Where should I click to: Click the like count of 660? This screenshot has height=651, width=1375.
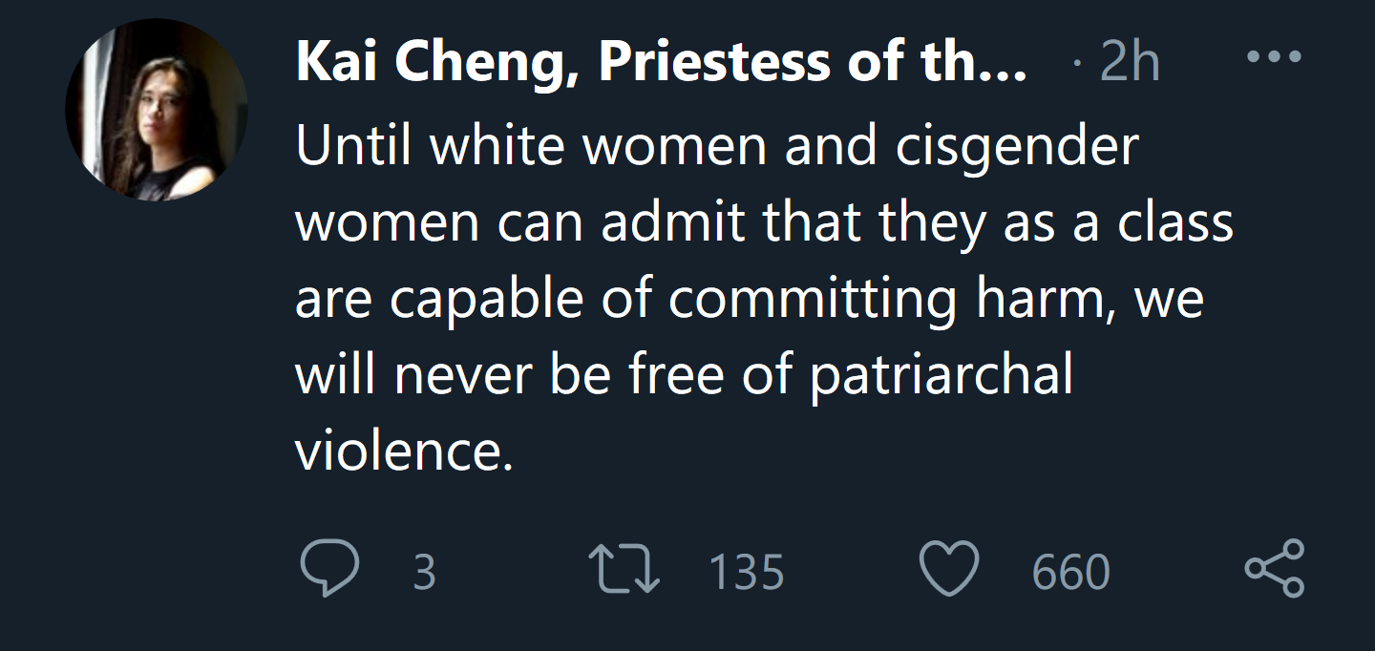pyautogui.click(x=1070, y=573)
